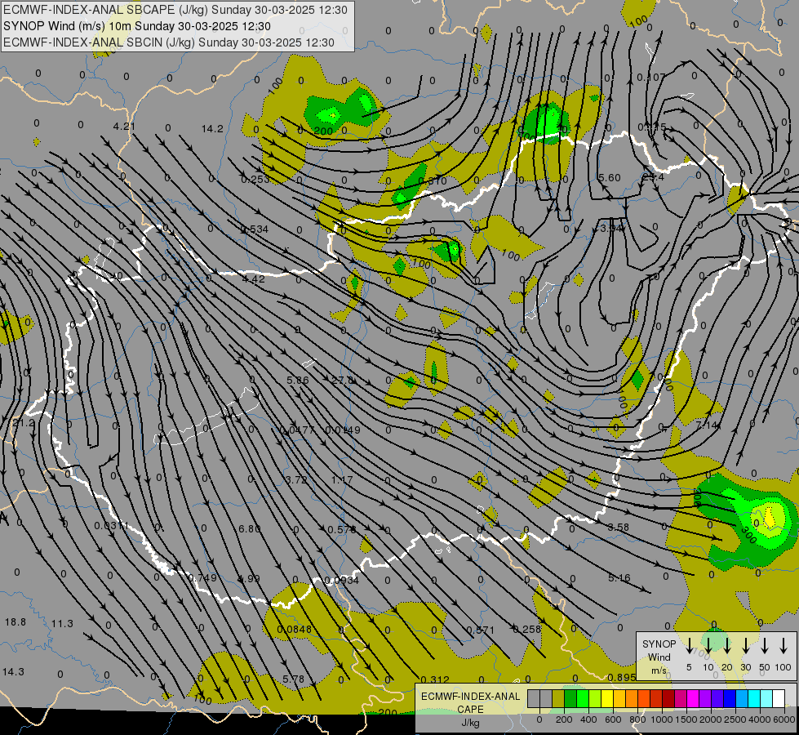The image size is (799, 735).
Task: Click the 27.3 station value on the map
Action: (x=343, y=380)
